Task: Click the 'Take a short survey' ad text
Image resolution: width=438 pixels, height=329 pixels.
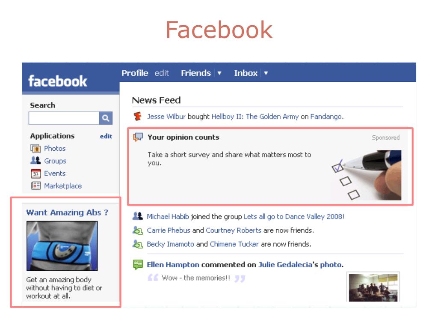Action: tap(229, 159)
